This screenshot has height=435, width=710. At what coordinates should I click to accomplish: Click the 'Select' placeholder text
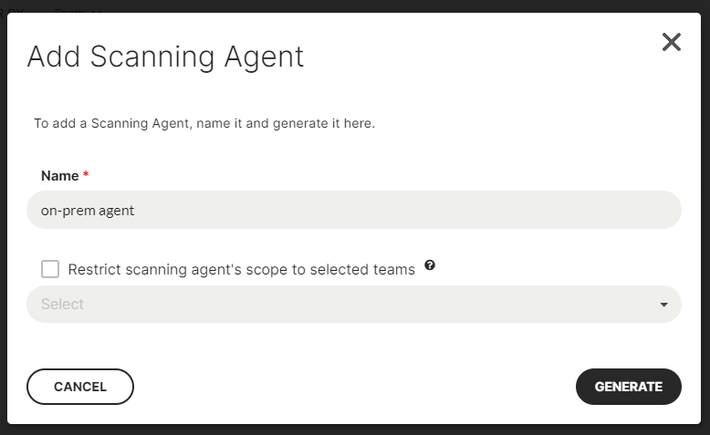tap(62, 305)
